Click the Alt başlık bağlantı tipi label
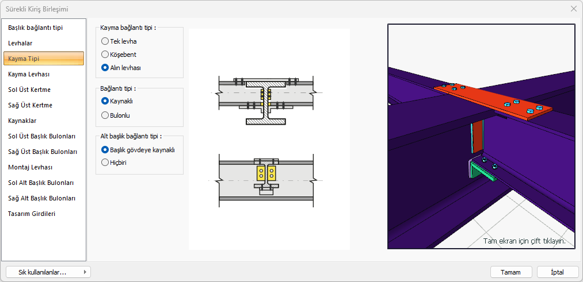 point(131,136)
